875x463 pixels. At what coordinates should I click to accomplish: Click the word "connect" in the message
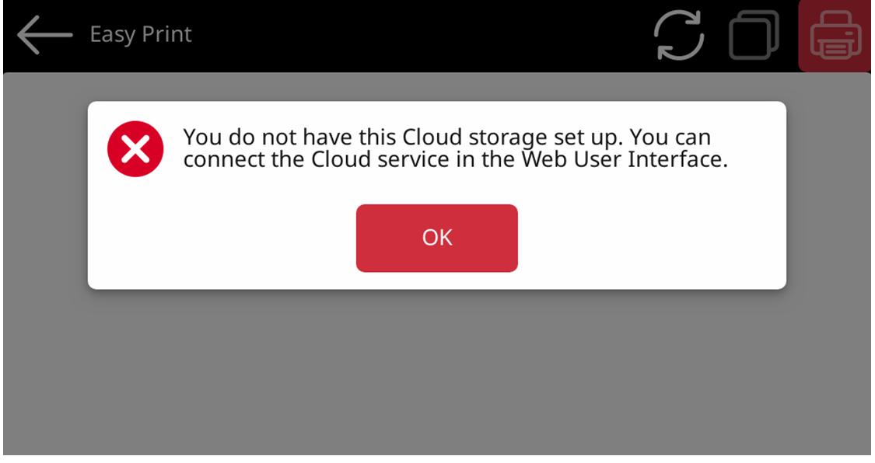[x=219, y=160]
